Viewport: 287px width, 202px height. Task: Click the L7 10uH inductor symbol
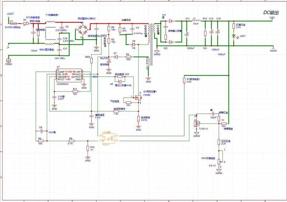(x=196, y=21)
